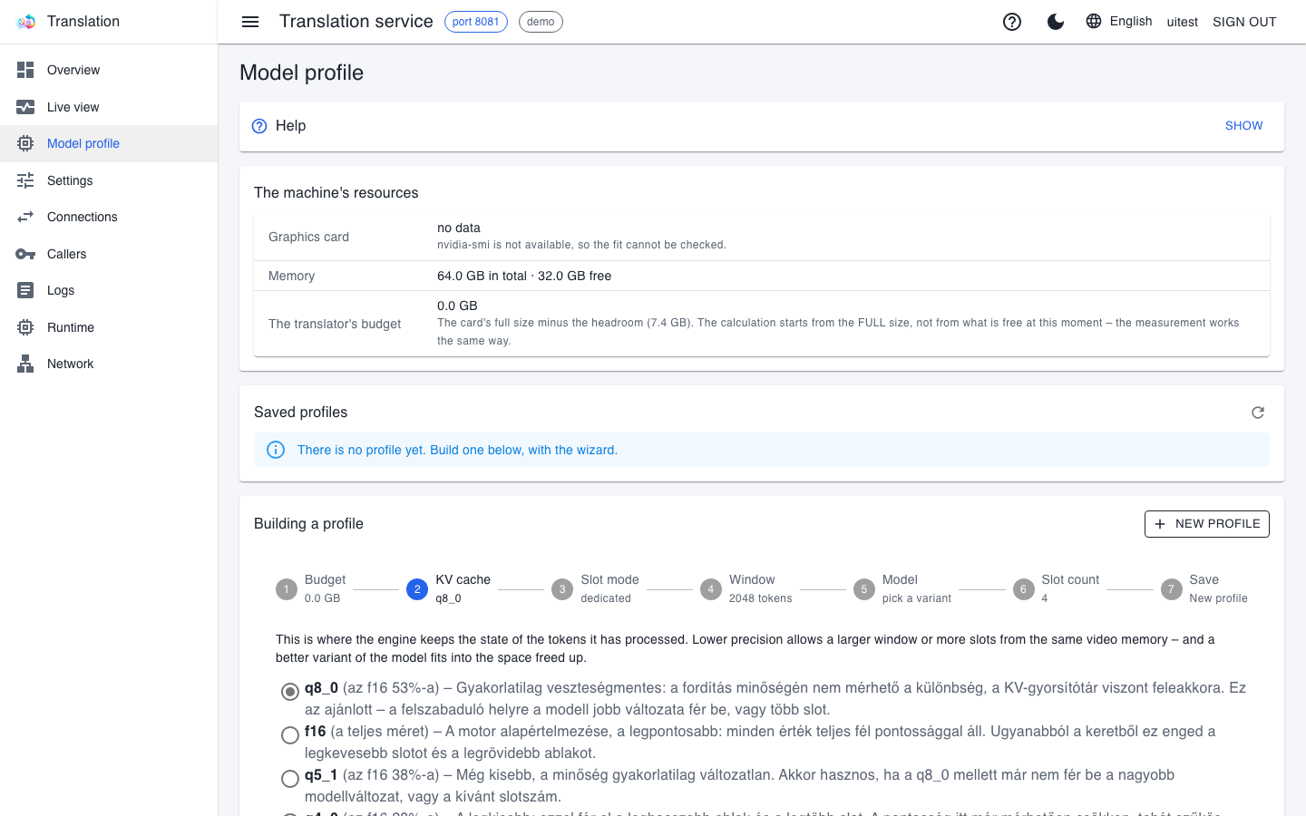The image size is (1306, 816).
Task: Click the Model profile chip icon
Action: click(25, 143)
